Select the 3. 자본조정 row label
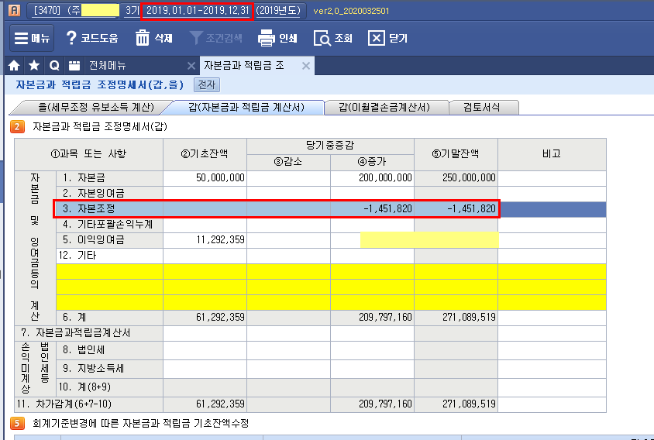 click(109, 208)
